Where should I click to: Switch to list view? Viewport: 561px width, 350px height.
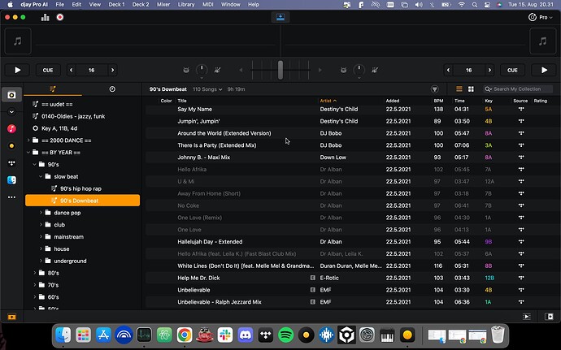click(x=459, y=89)
